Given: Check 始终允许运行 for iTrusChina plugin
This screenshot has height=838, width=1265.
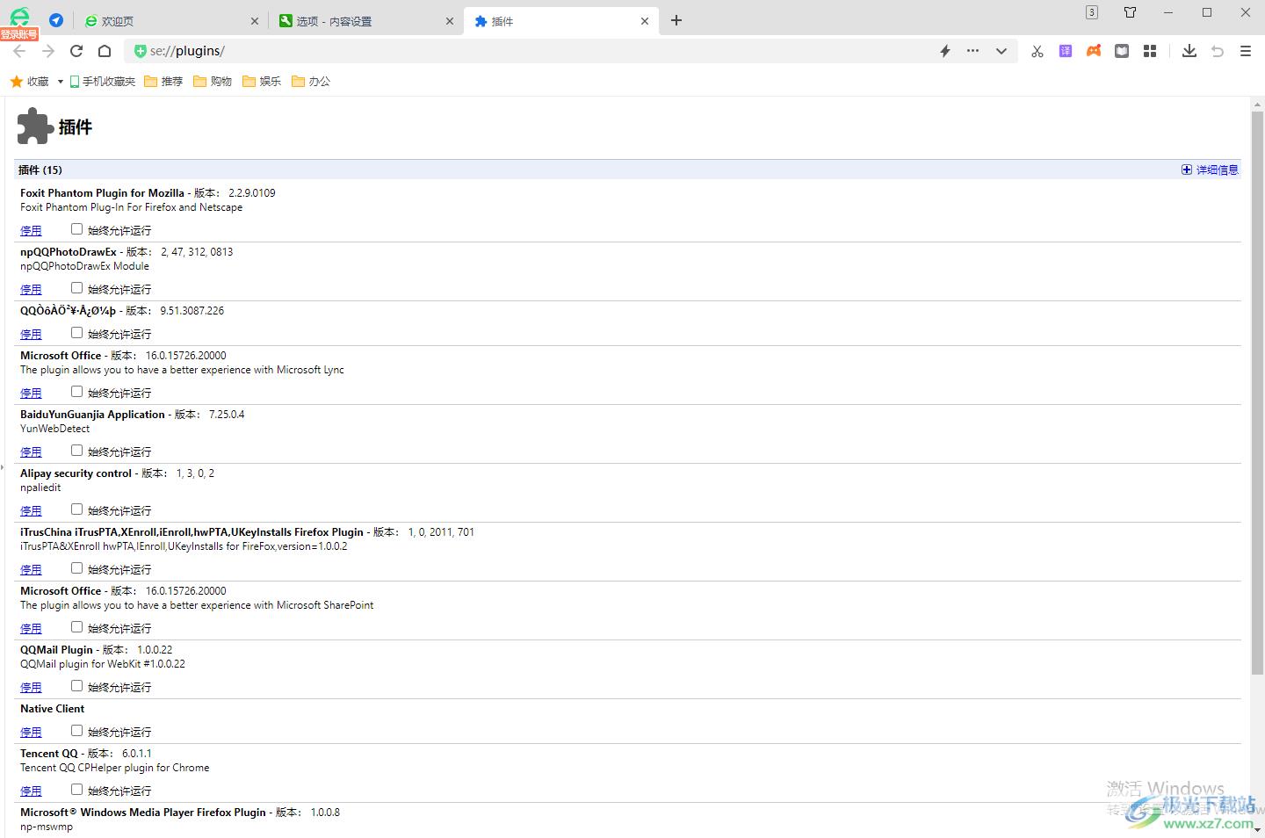Looking at the screenshot, I should coord(76,568).
